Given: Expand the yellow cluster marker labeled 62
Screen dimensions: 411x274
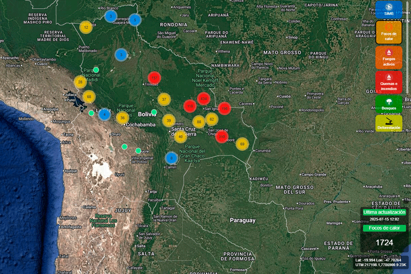Looking at the screenshot, I should pyautogui.click(x=211, y=119).
